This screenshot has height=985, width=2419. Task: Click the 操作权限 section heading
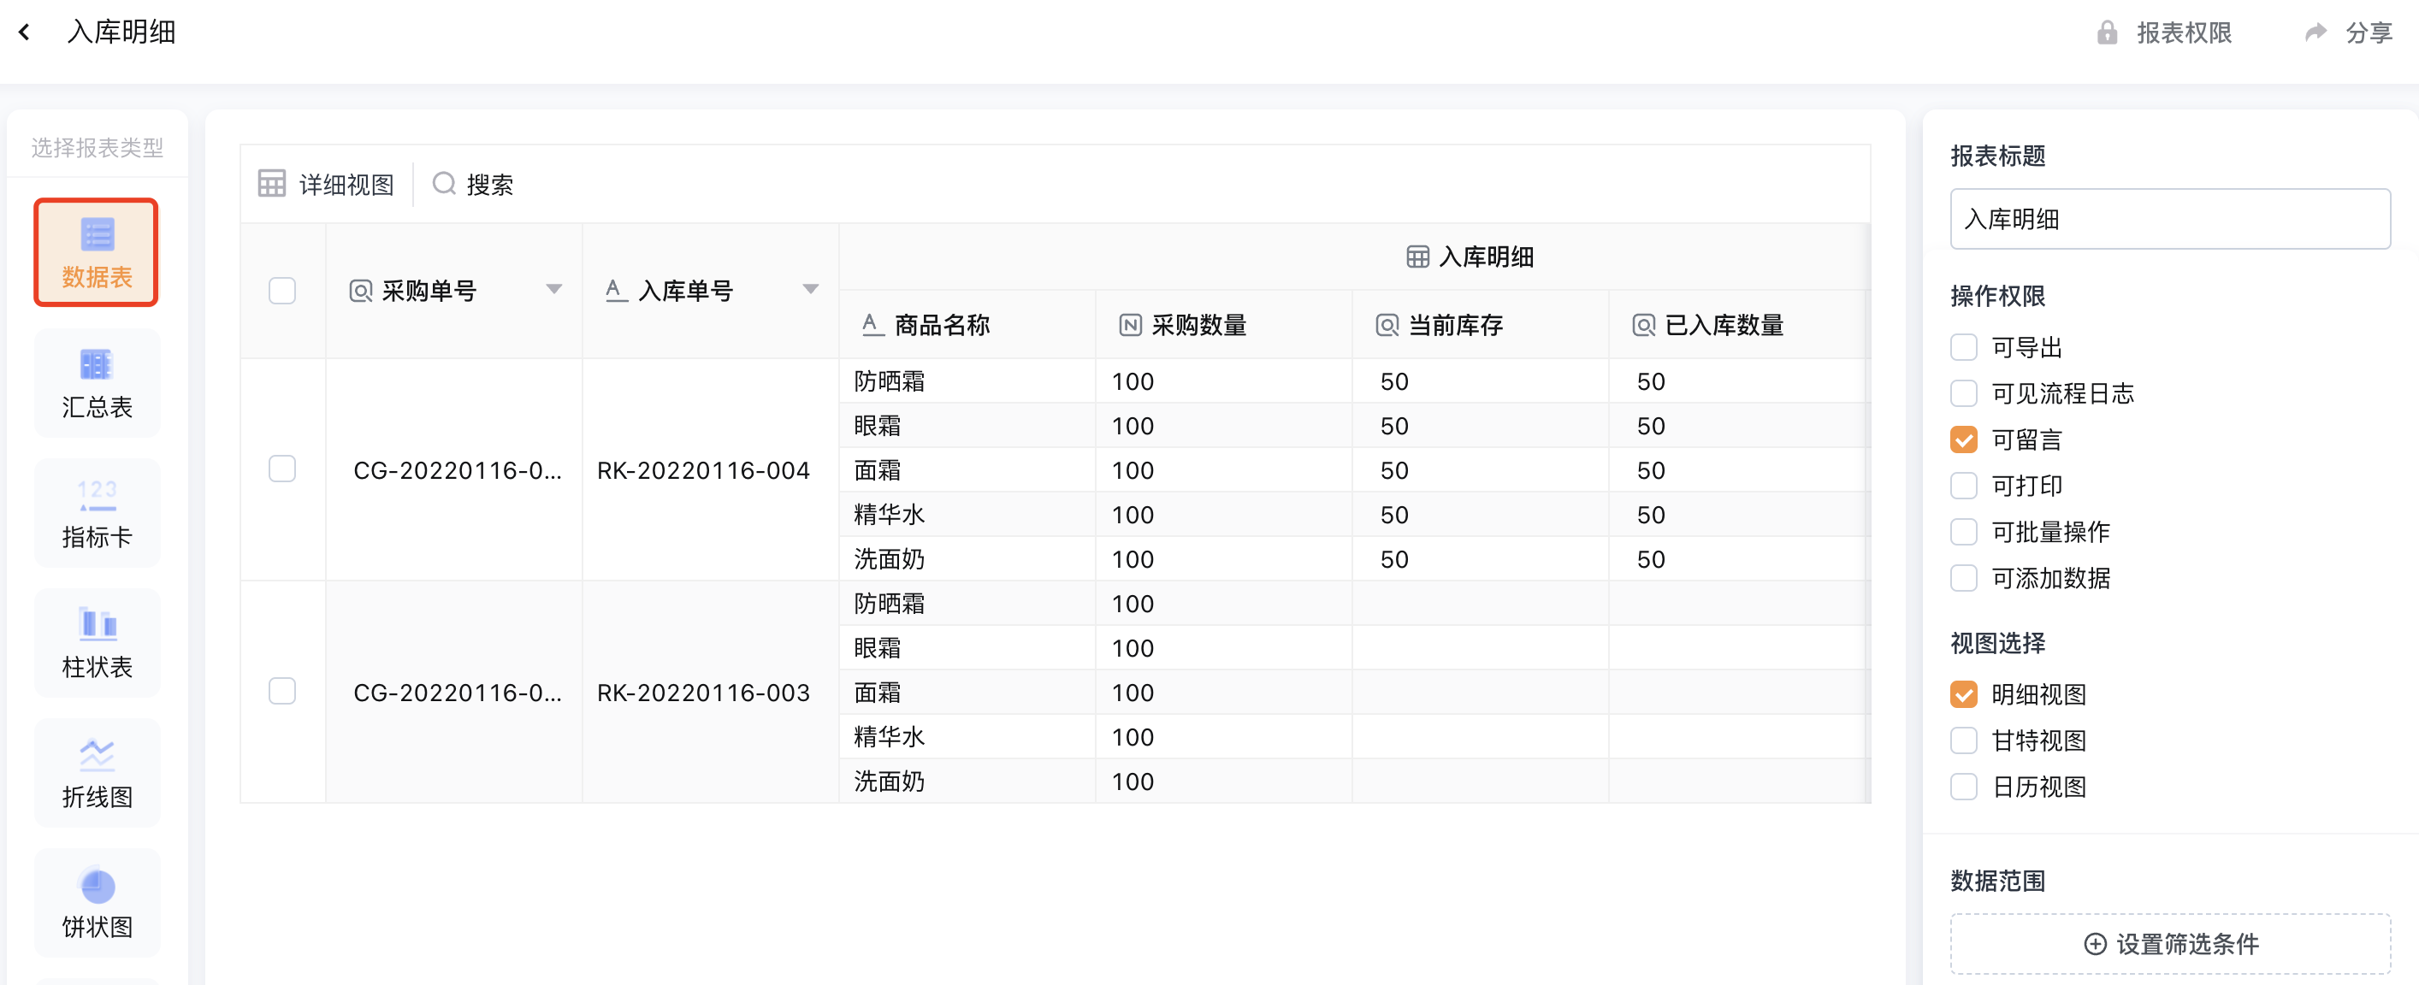pos(1997,296)
